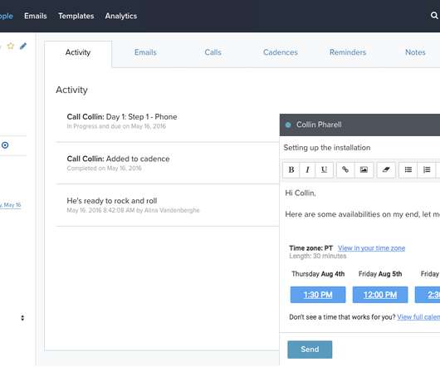Toggle italic formatting in email composer

tap(307, 169)
